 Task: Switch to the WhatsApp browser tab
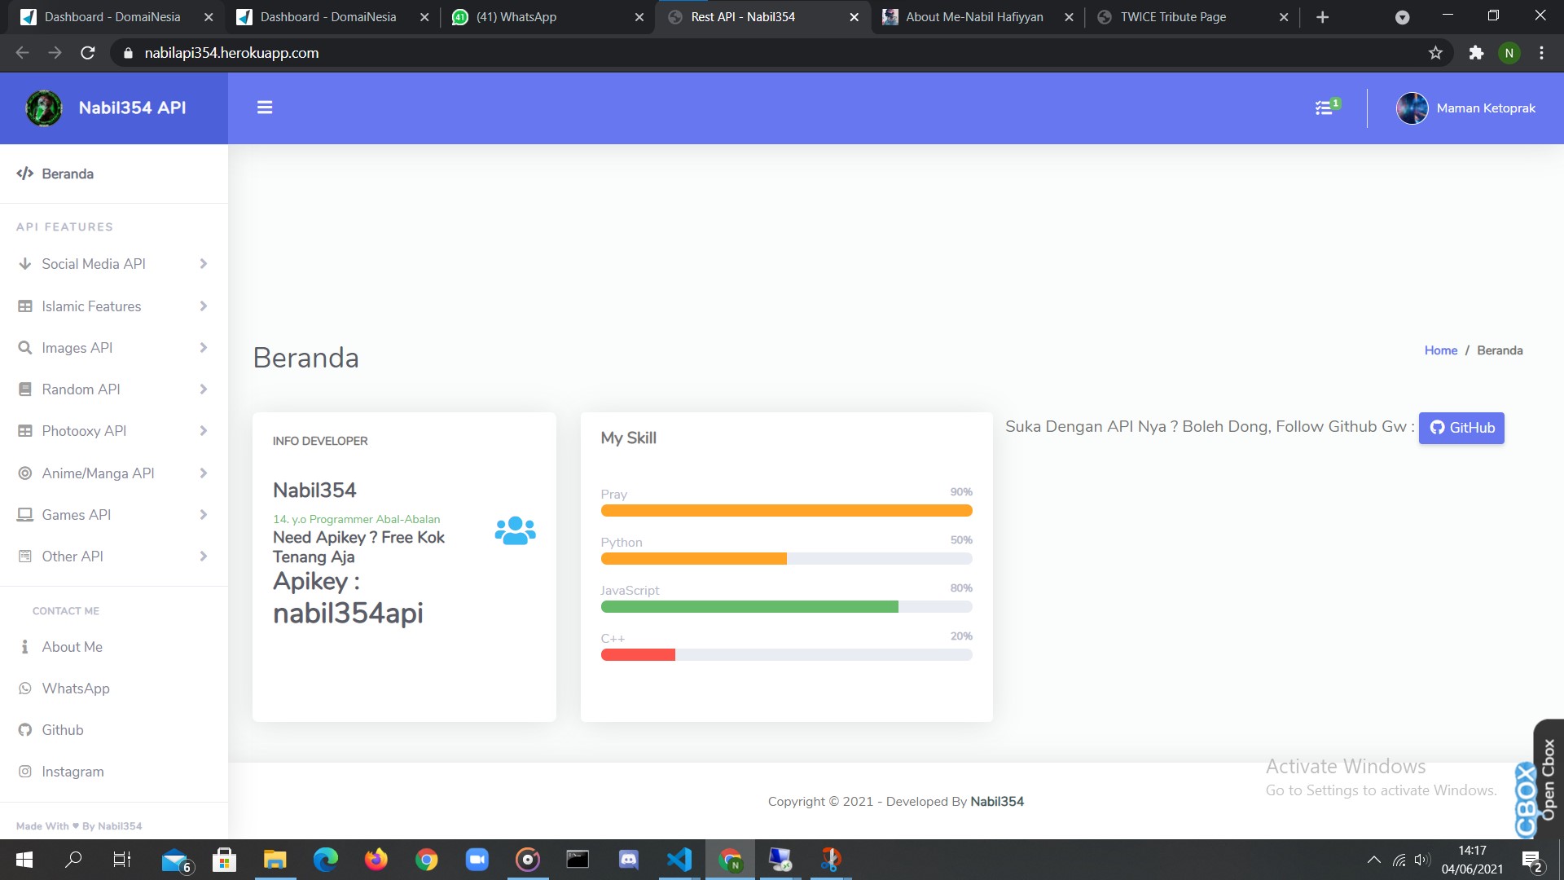coord(516,17)
